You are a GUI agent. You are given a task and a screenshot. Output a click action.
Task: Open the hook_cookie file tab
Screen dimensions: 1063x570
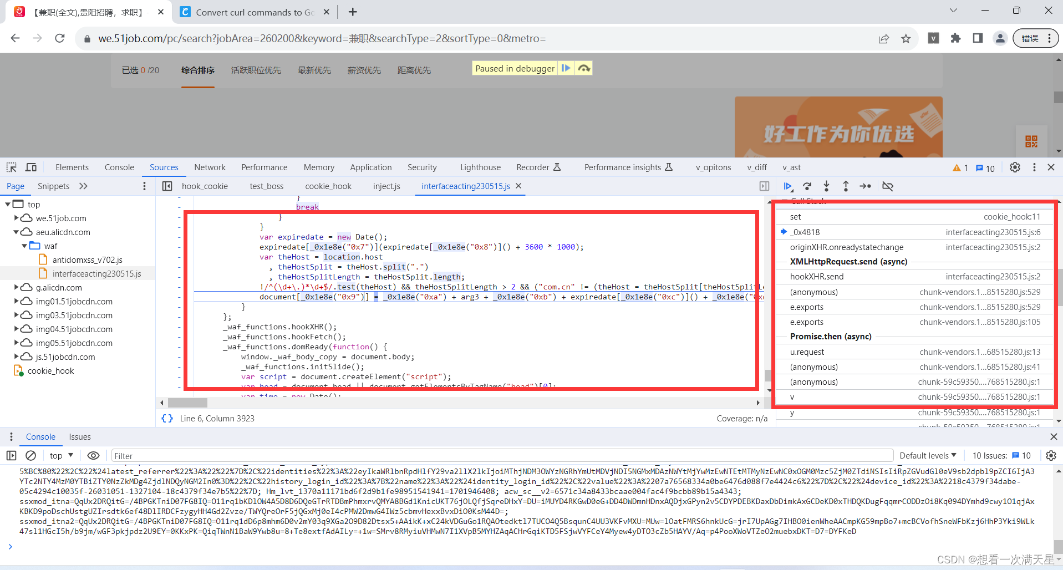[205, 186]
